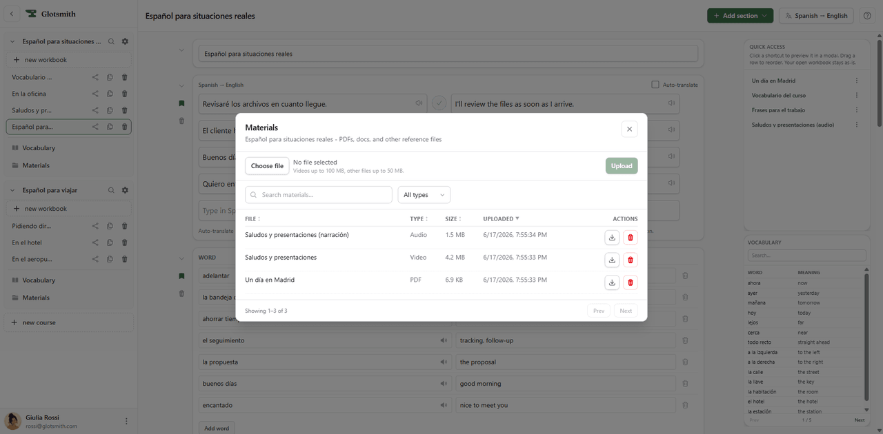
Task: Play audio for Revisaré los archivos sentence
Action: [419, 104]
